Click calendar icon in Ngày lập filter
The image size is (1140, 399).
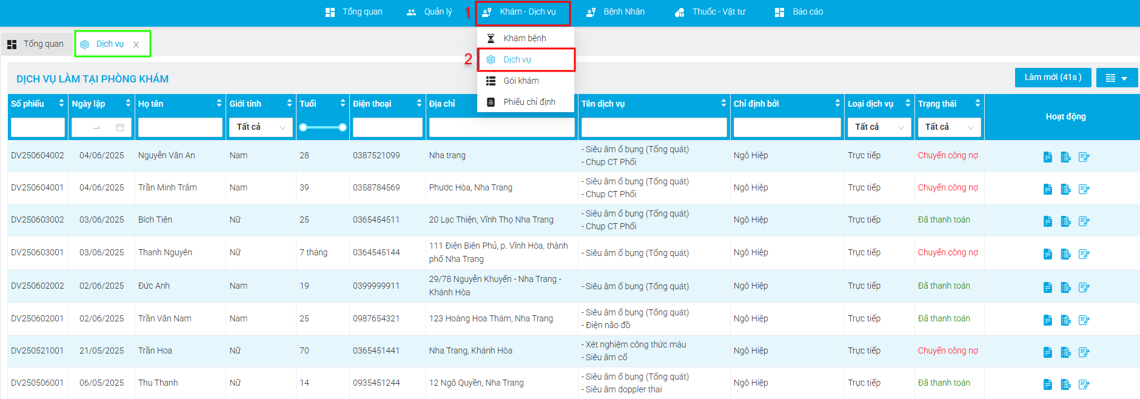(x=120, y=127)
